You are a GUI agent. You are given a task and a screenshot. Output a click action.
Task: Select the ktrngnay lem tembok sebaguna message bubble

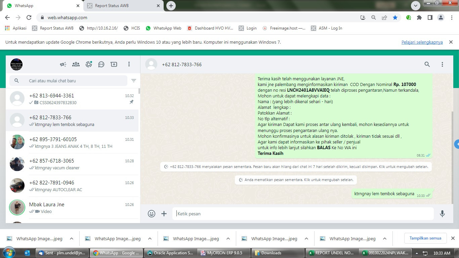click(393, 194)
